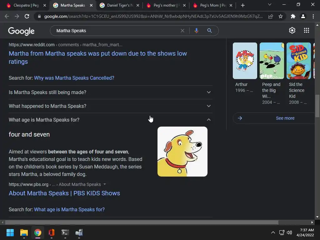Click the last pinned app icon in taskbar
The image size is (320, 240).
tap(79, 232)
